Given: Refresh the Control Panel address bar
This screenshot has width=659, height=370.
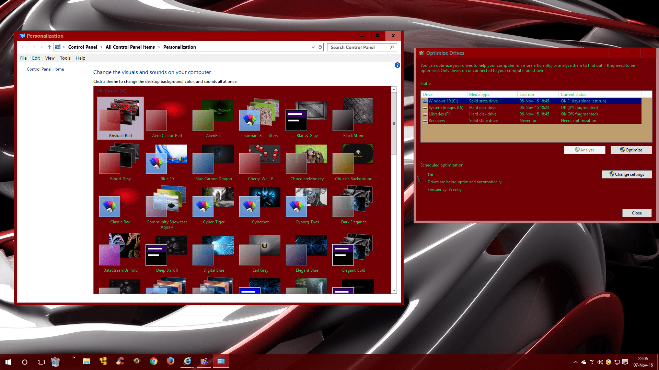Looking at the screenshot, I should [320, 47].
